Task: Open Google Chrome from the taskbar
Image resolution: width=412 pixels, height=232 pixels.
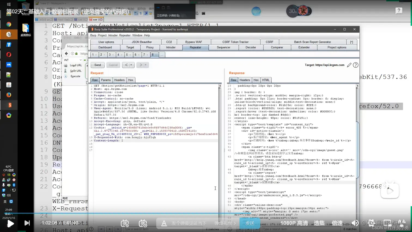Action: tap(9, 24)
